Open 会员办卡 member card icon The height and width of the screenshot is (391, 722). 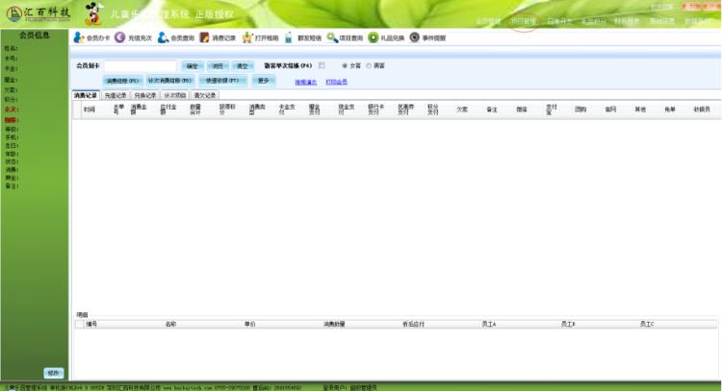tap(79, 37)
